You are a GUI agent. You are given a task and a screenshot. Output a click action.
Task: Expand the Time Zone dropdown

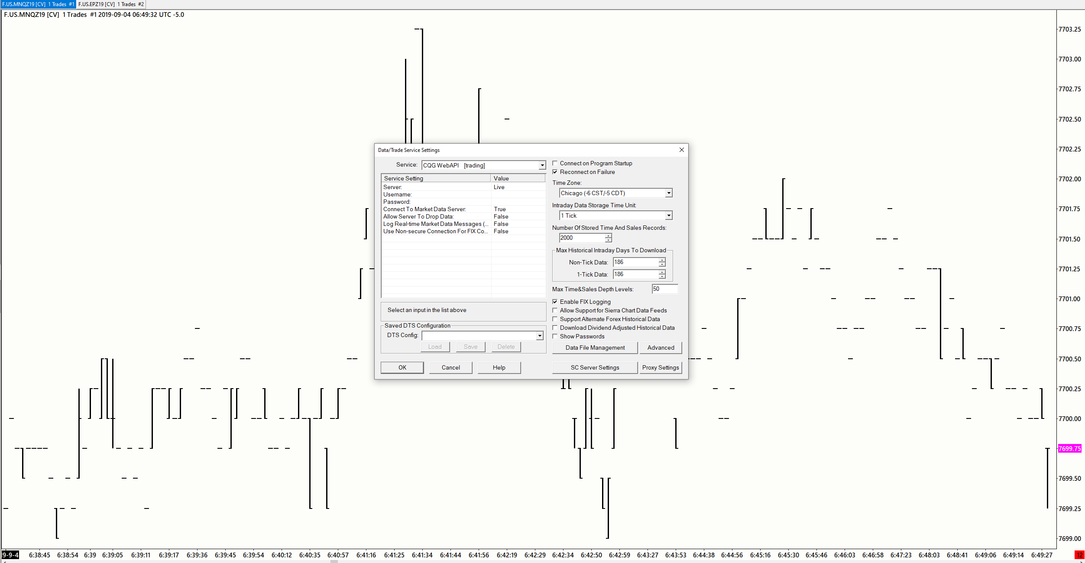click(668, 193)
